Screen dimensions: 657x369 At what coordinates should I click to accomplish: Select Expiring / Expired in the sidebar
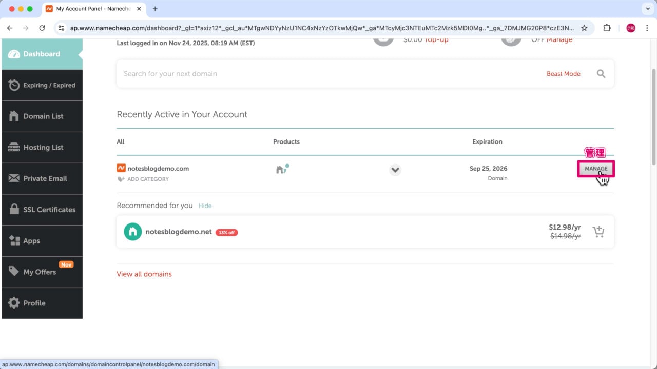pyautogui.click(x=42, y=85)
